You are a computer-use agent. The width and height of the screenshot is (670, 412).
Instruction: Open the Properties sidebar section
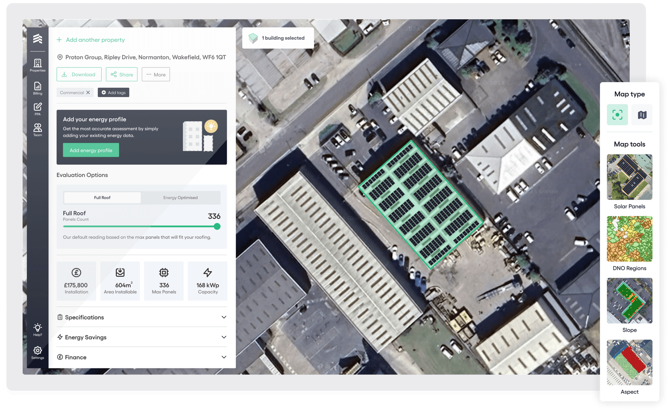click(x=38, y=65)
